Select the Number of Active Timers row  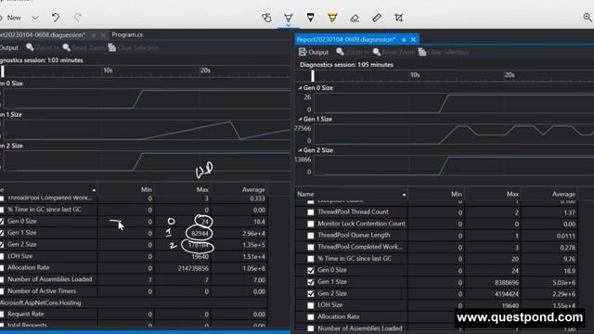coord(134,291)
